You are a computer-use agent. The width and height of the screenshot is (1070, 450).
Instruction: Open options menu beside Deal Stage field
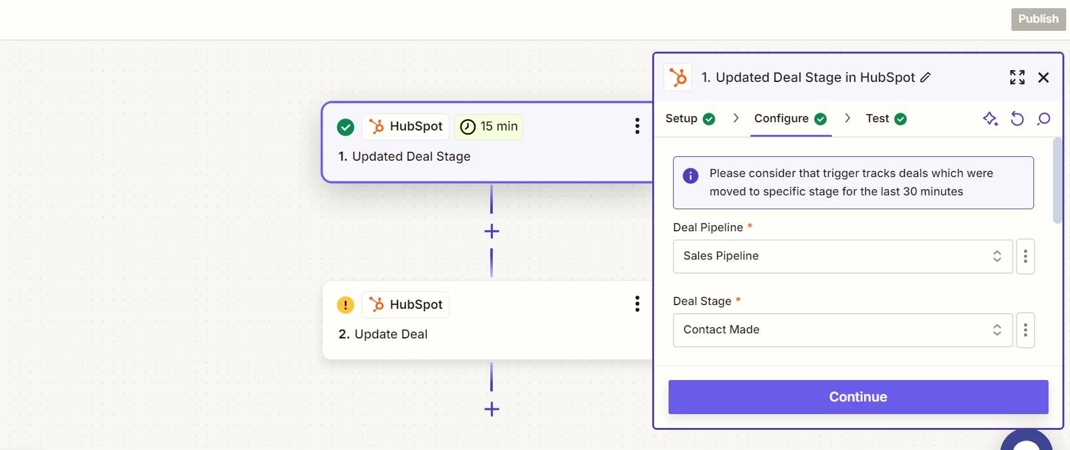click(x=1025, y=330)
